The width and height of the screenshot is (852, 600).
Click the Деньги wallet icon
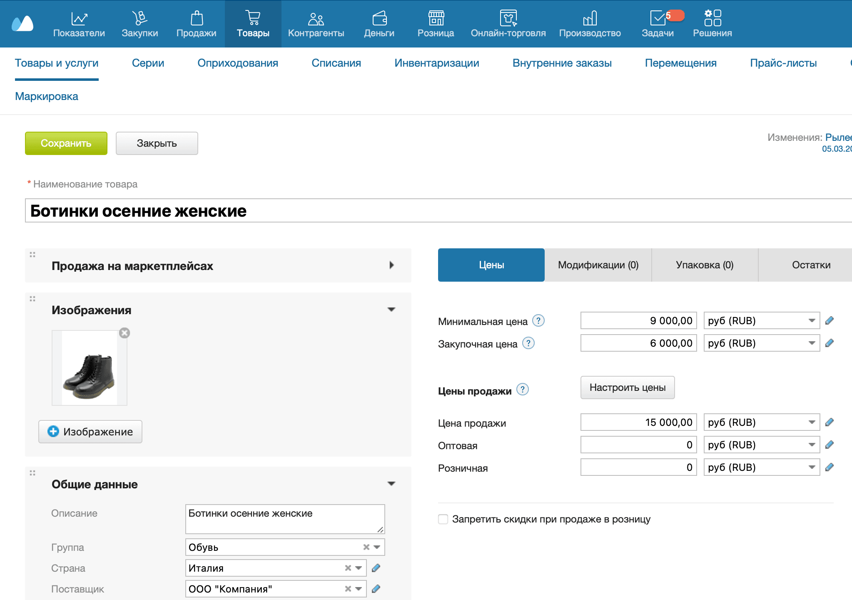point(379,17)
